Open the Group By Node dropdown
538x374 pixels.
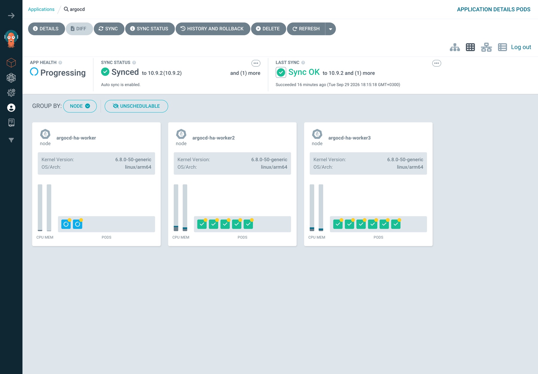80,106
